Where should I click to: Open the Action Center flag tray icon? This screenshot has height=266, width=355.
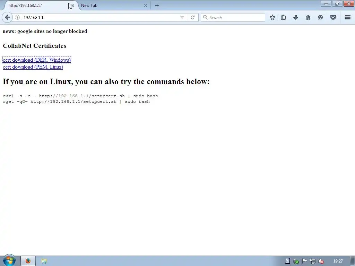click(x=304, y=261)
